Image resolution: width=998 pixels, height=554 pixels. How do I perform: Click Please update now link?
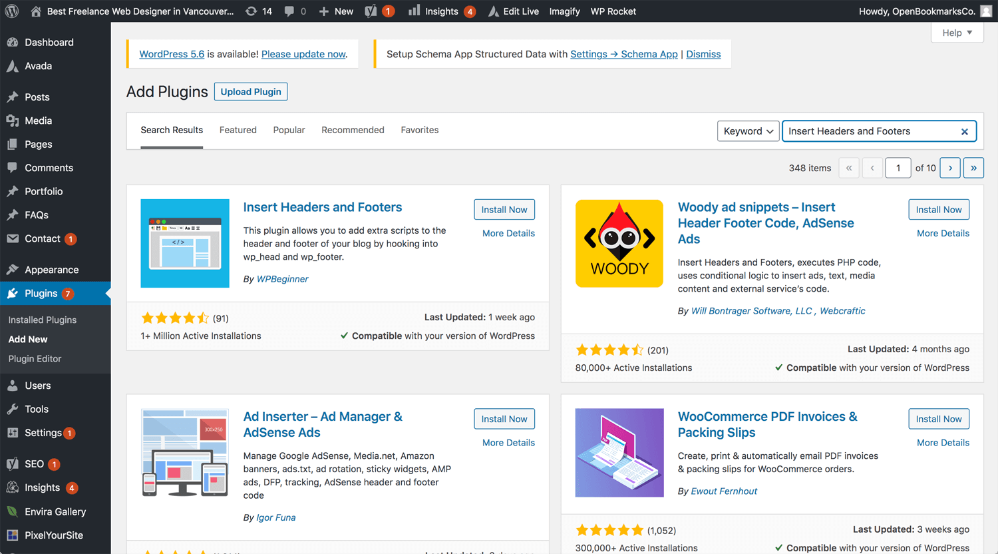tap(303, 54)
